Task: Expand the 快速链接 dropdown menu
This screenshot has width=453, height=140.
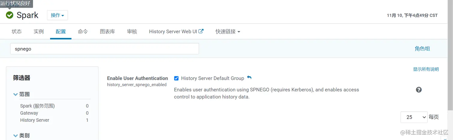Action: (x=228, y=31)
